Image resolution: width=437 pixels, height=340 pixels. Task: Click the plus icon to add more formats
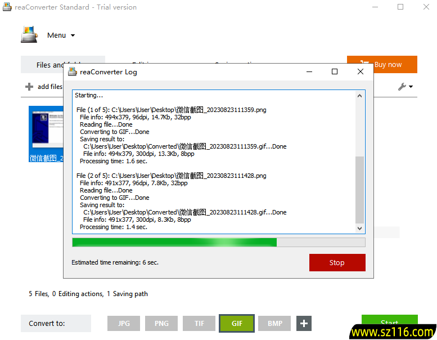pos(304,323)
